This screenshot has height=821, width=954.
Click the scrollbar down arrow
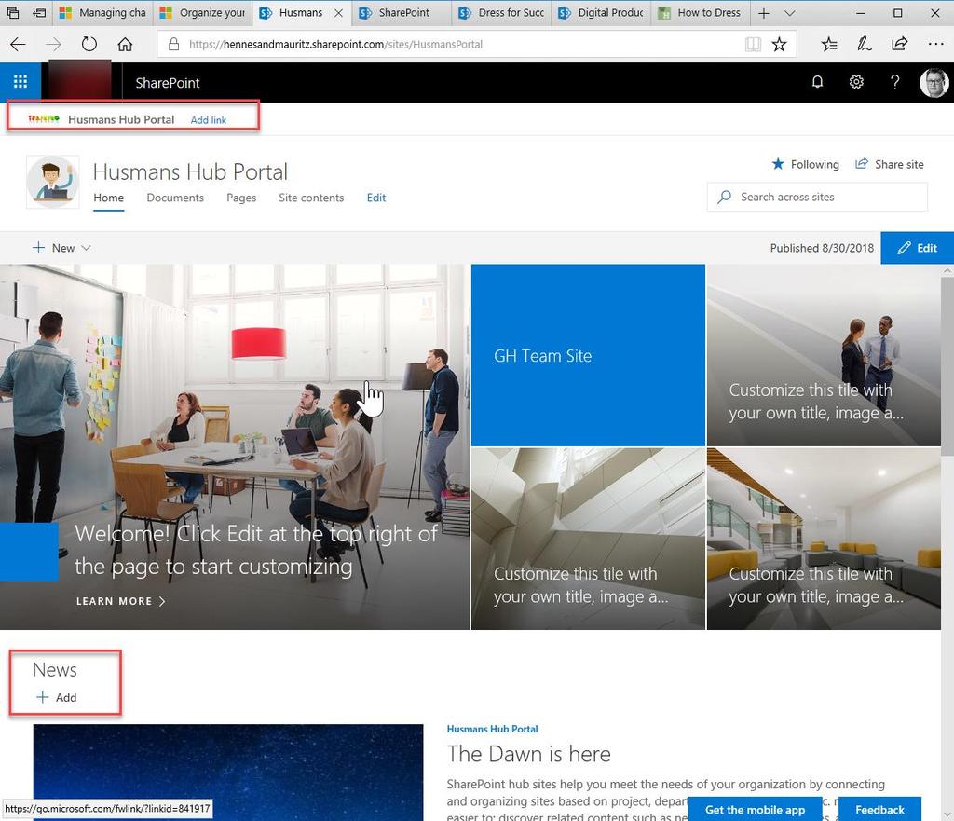coord(947,814)
